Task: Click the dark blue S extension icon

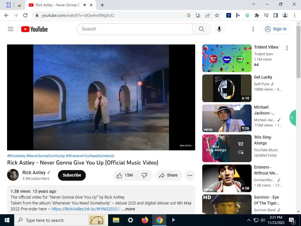Action: [x=228, y=15]
